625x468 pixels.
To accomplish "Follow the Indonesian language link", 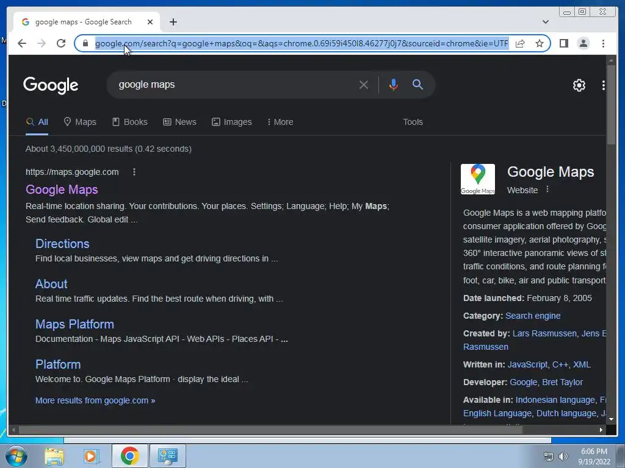I will click(555, 400).
